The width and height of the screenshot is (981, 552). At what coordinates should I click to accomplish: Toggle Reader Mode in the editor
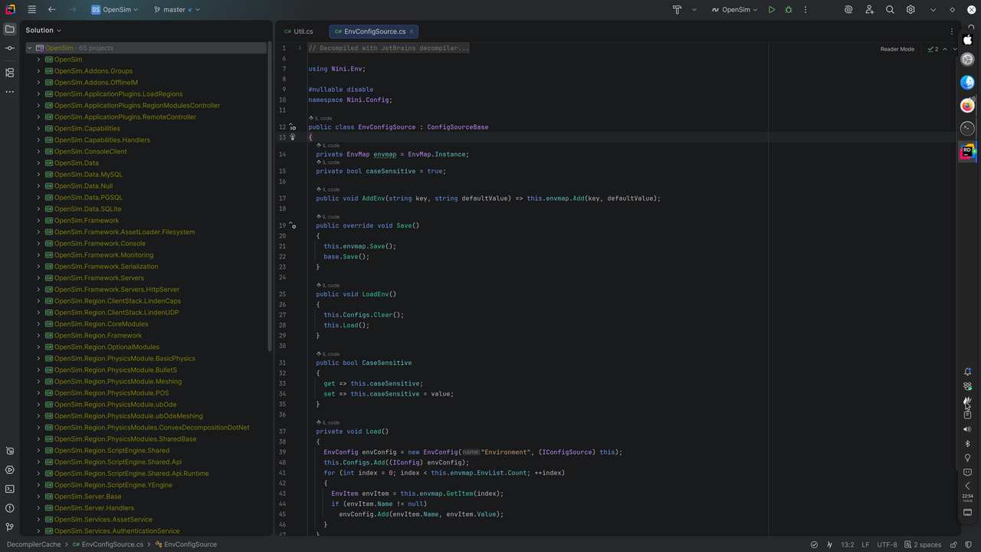[x=897, y=49]
